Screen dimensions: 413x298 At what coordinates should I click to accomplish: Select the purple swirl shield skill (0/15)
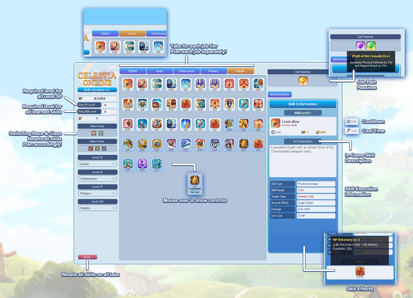point(142,163)
